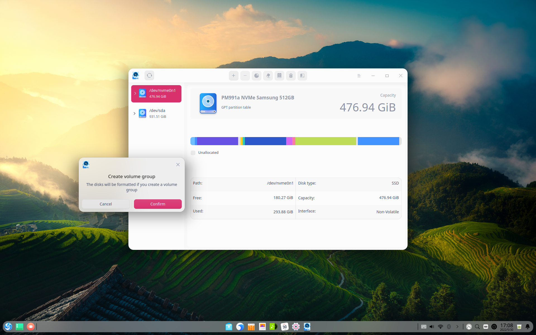Mute the speaker volume in the tray

pos(432,326)
